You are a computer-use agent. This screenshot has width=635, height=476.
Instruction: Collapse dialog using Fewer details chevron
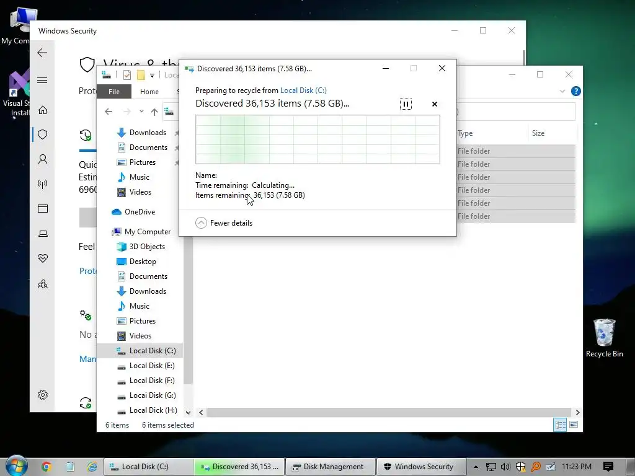pyautogui.click(x=201, y=223)
